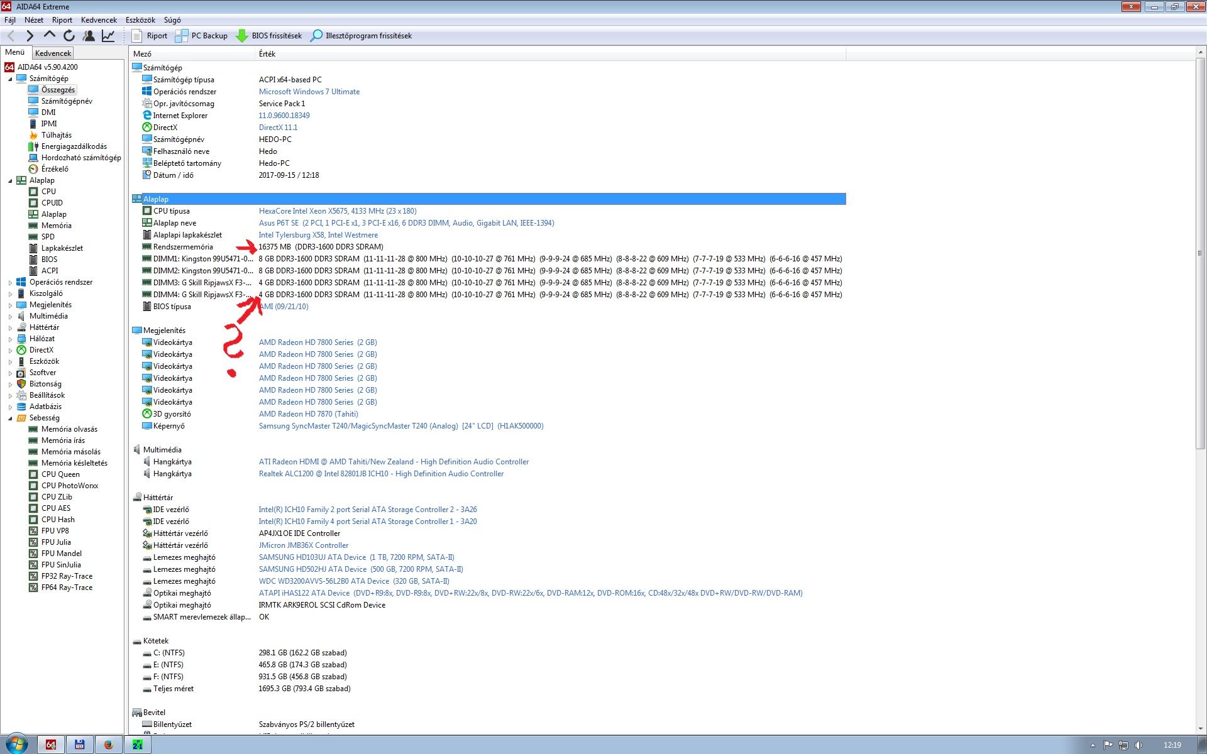Click BIOS frissítések toolbar button
Viewport: 1207px width, 754px height.
tap(268, 36)
